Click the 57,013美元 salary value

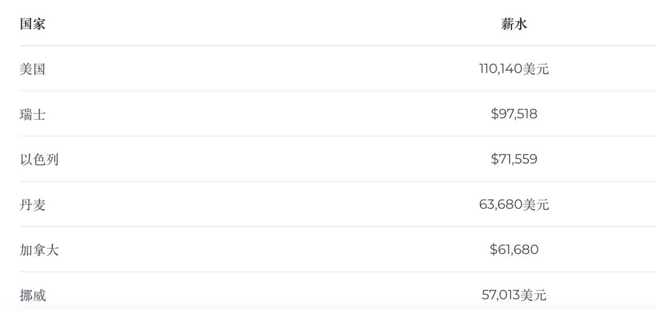(x=514, y=295)
